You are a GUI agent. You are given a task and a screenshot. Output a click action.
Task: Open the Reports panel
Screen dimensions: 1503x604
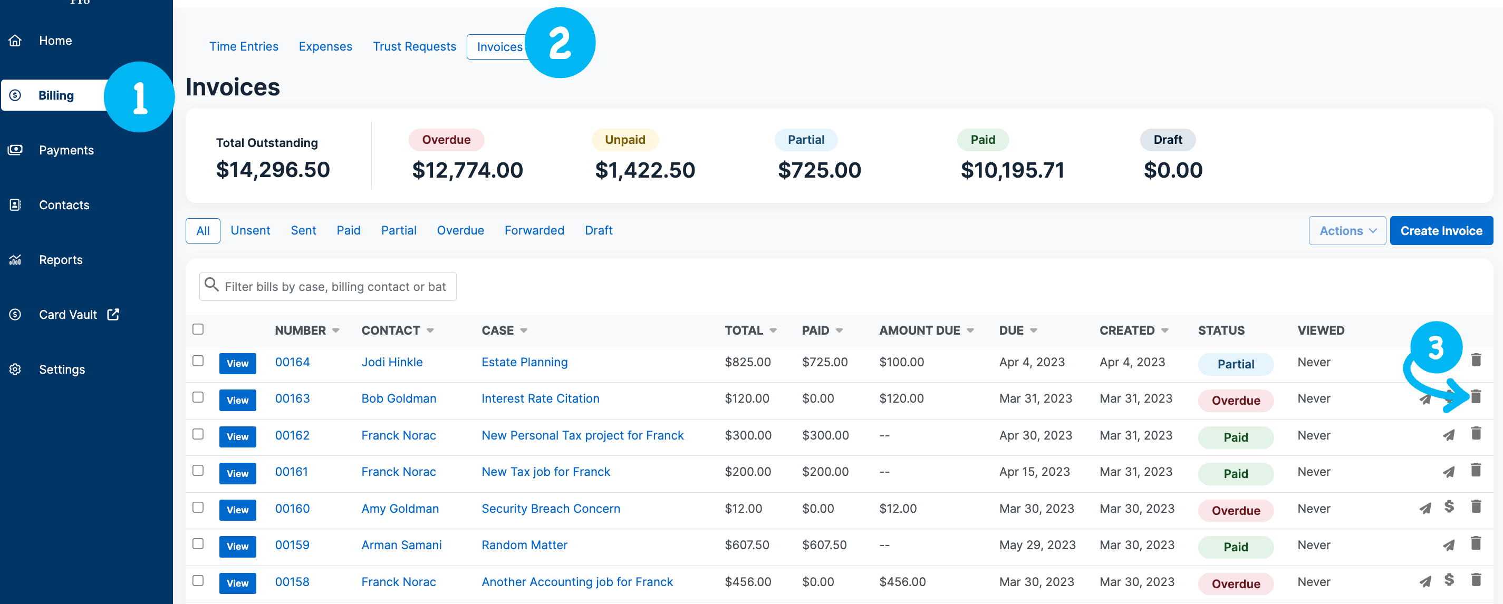[x=60, y=259]
